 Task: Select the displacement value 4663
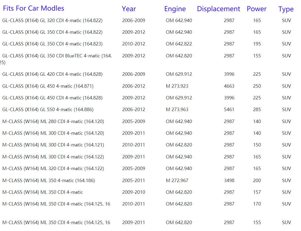coord(229,86)
